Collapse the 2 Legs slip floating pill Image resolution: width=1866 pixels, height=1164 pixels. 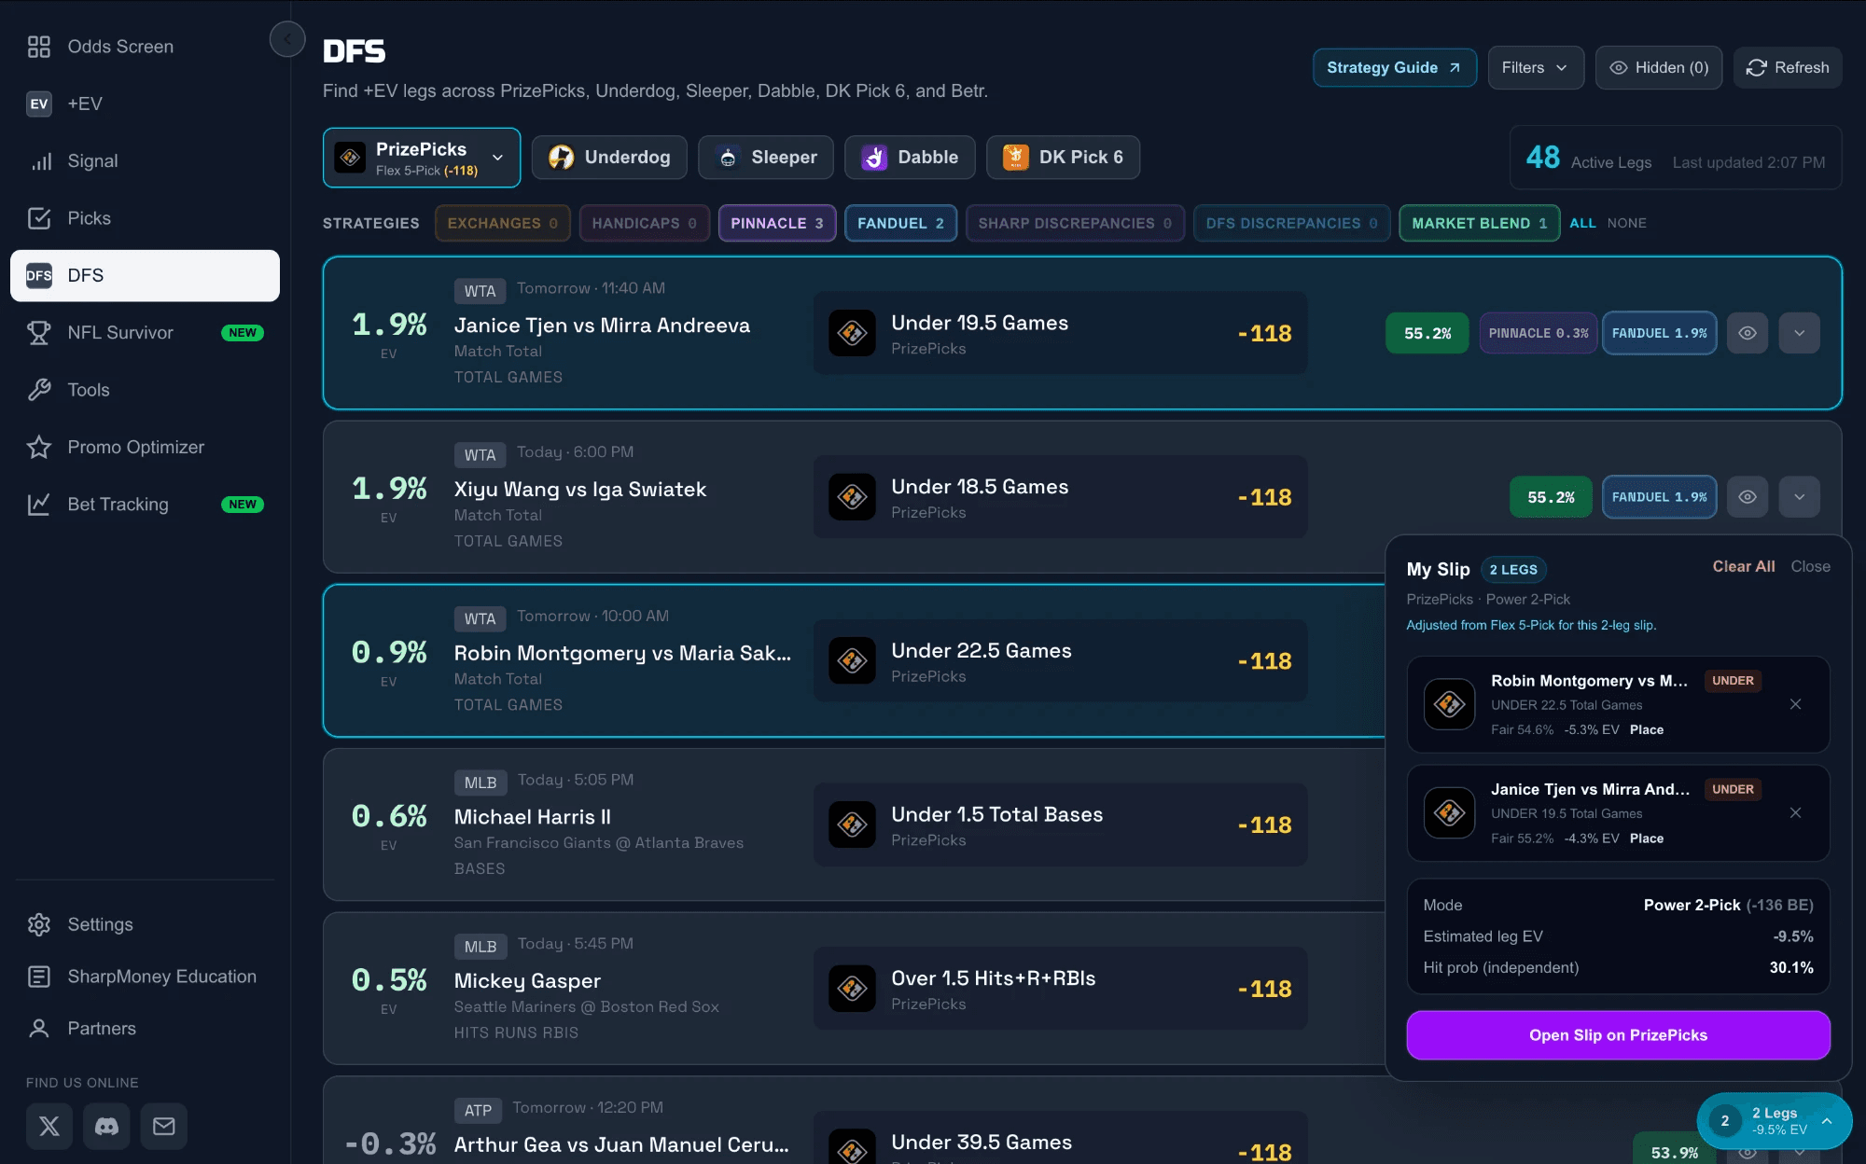click(x=1774, y=1121)
